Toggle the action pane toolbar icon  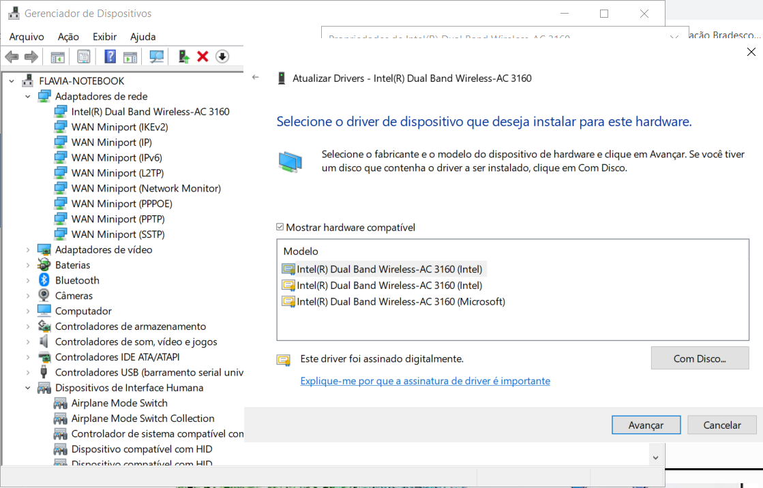pyautogui.click(x=130, y=57)
